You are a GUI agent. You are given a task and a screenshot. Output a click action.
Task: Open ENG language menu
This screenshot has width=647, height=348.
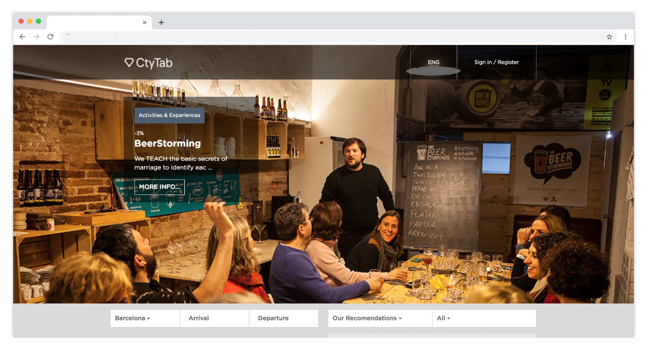433,62
